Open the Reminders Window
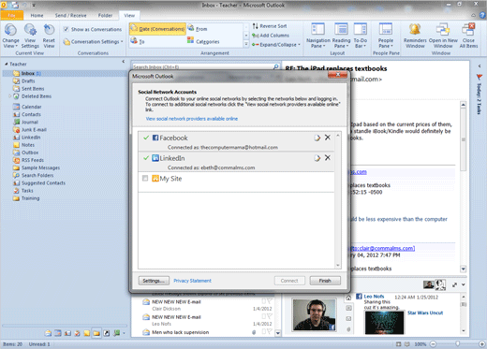Image resolution: width=487 pixels, height=349 pixels. click(415, 36)
